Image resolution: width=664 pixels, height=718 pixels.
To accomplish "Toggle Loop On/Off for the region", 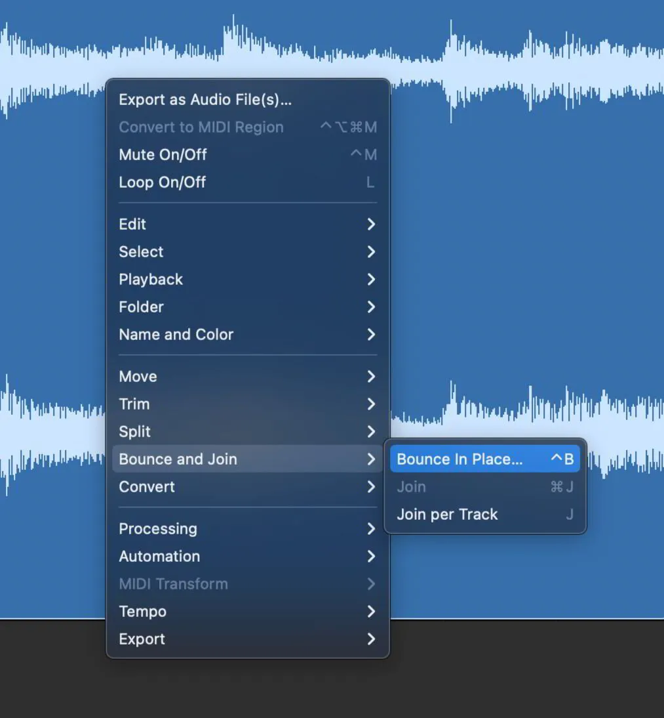I will click(162, 182).
